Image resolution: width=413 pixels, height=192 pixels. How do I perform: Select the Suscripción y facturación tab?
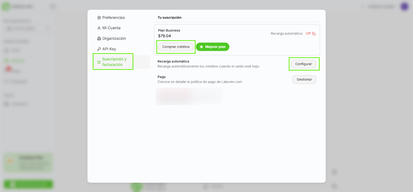[x=114, y=62]
